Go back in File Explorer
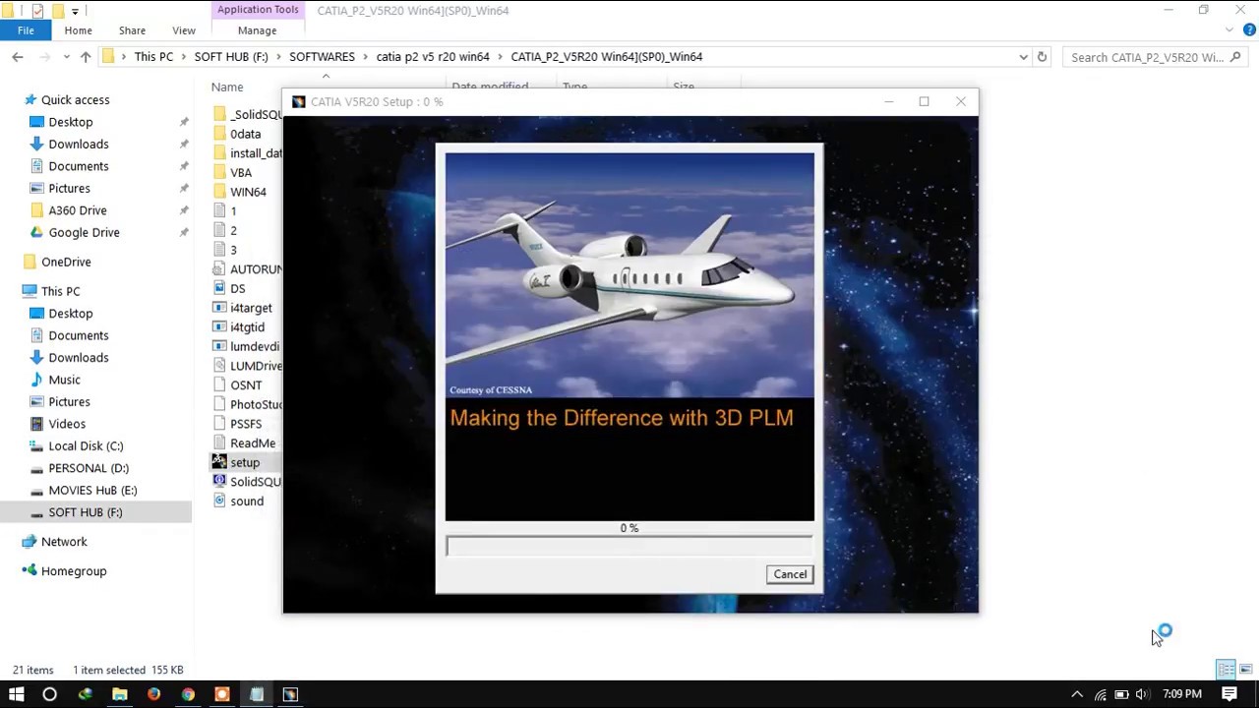 coord(18,57)
